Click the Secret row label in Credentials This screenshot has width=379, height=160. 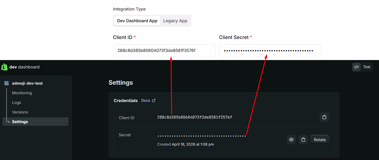[125, 135]
